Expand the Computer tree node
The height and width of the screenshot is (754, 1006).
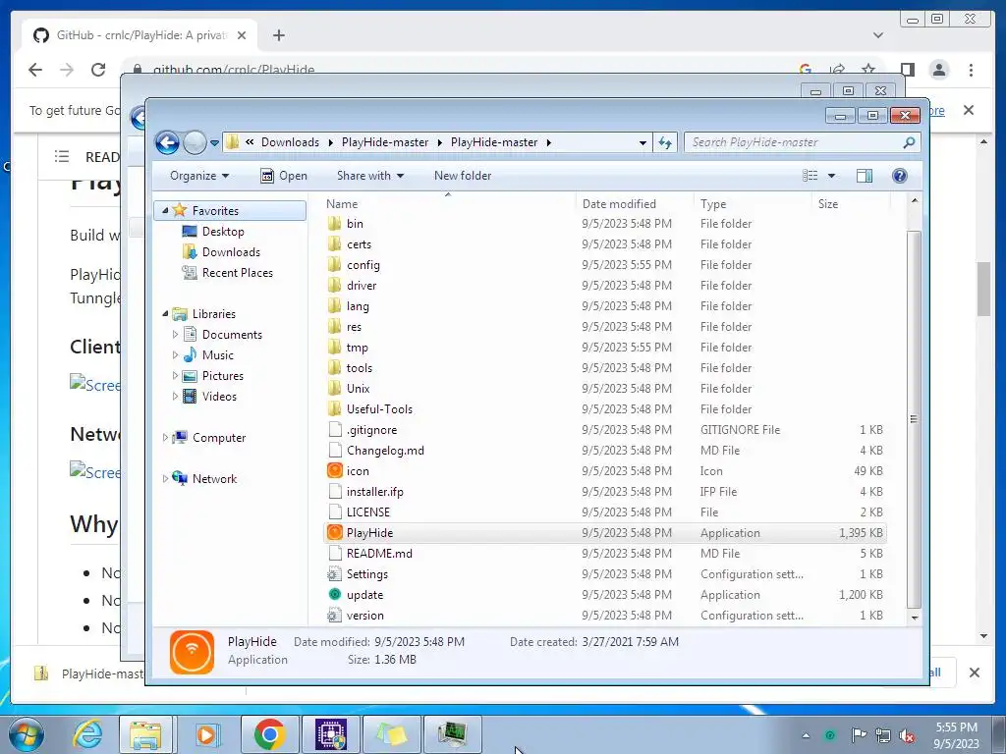tap(165, 437)
